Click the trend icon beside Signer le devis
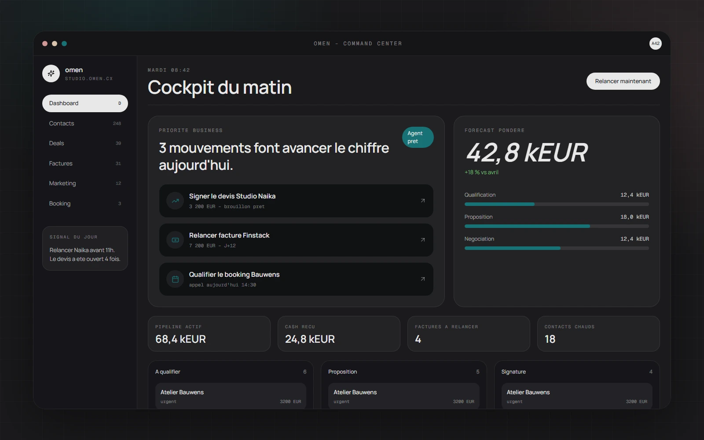The image size is (704, 440). click(x=175, y=201)
